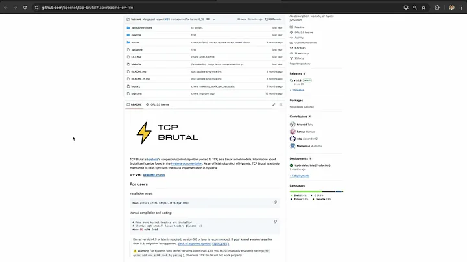Click Mumumu contributor avatar
This screenshot has width=467, height=262.
pos(293,146)
